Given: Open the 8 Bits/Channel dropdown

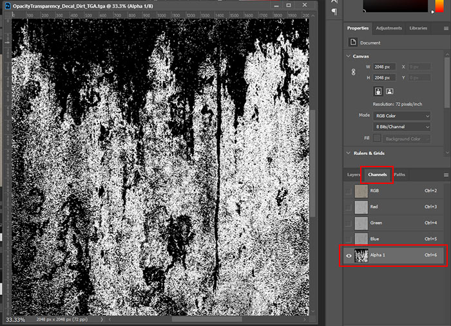Looking at the screenshot, I should click(x=401, y=127).
